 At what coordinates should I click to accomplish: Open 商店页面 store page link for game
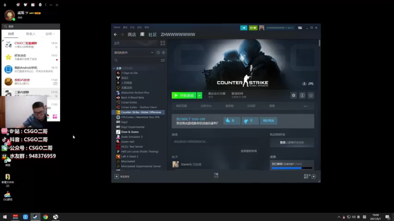pos(181,106)
